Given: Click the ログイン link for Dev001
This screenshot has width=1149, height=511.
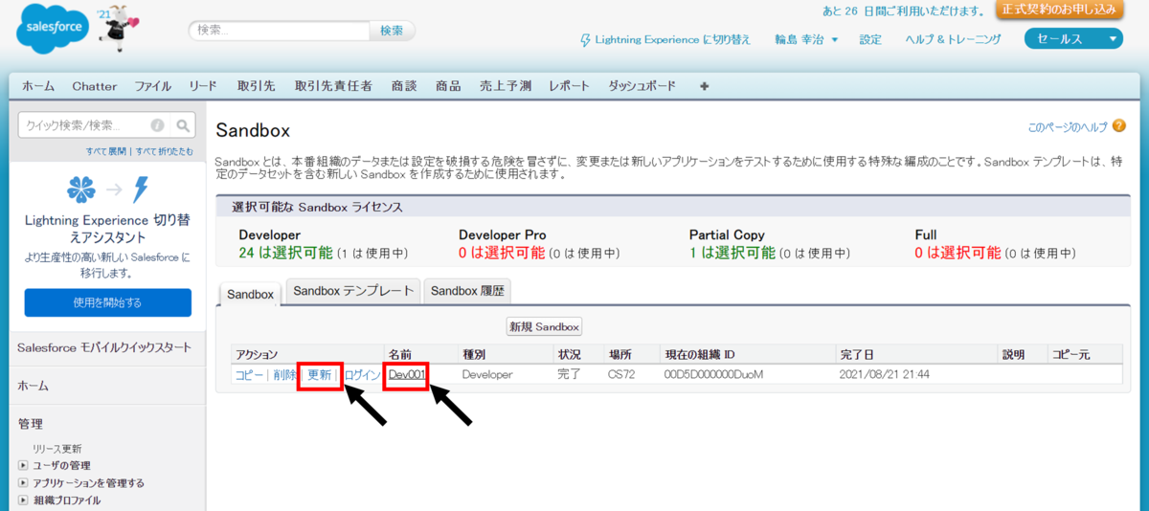Looking at the screenshot, I should pyautogui.click(x=364, y=375).
